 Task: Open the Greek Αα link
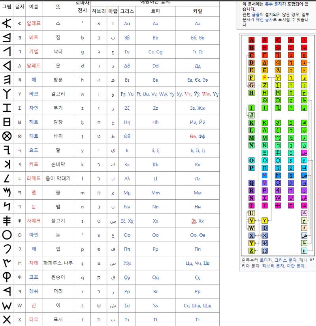point(127,24)
